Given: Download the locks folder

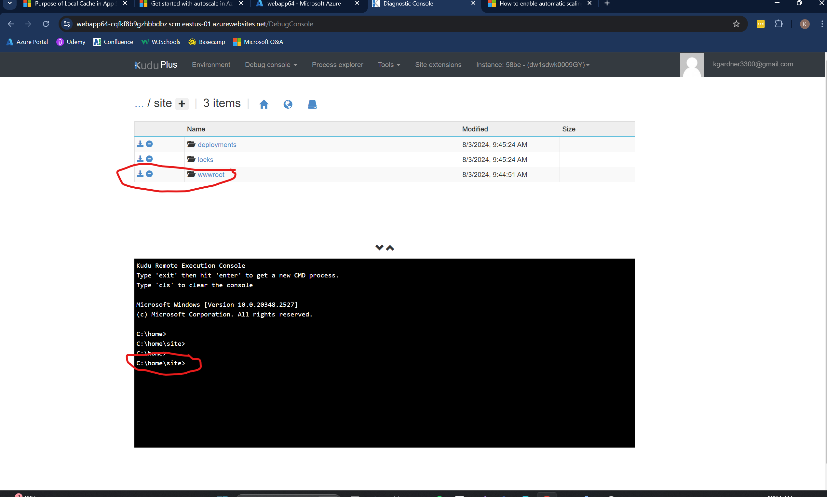Looking at the screenshot, I should [x=140, y=159].
